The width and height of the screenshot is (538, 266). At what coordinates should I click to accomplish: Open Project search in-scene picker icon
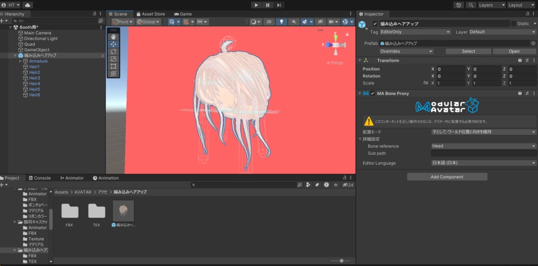299,185
